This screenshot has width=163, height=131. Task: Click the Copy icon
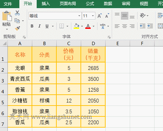click(x=17, y=21)
